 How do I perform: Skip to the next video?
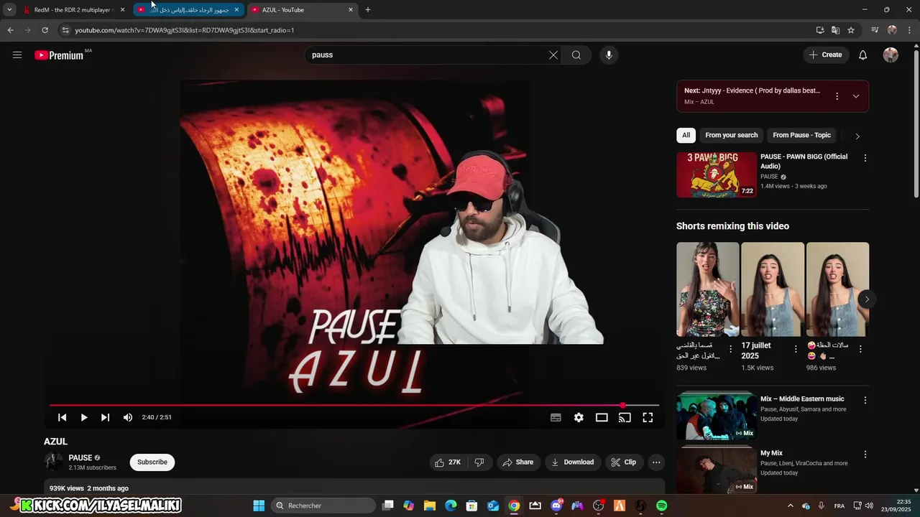point(106,417)
